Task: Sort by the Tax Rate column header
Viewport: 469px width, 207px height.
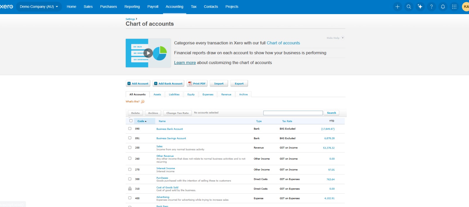Action: click(x=287, y=121)
